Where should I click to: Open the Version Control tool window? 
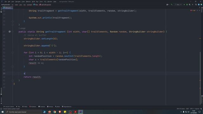pyautogui.click(x=9, y=107)
